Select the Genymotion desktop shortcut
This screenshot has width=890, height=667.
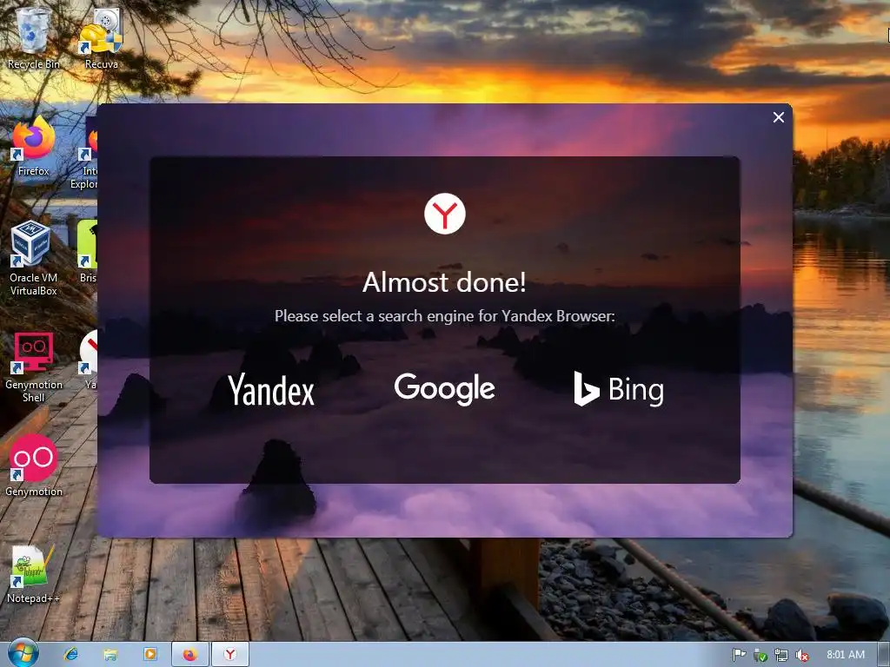coord(34,466)
